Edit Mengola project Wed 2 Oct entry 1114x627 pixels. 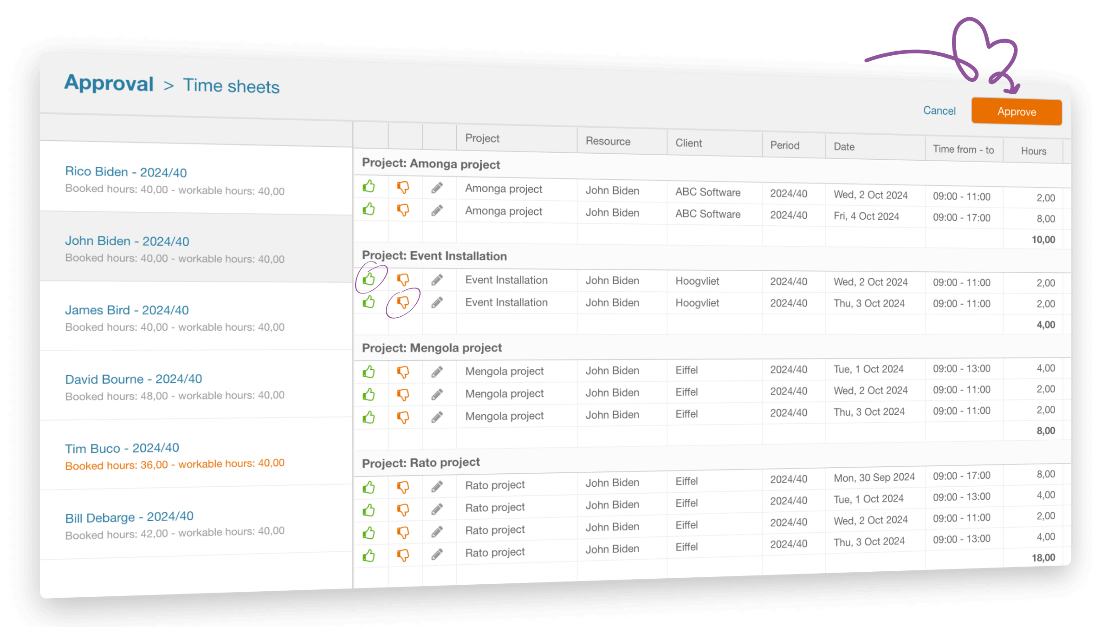pyautogui.click(x=437, y=395)
